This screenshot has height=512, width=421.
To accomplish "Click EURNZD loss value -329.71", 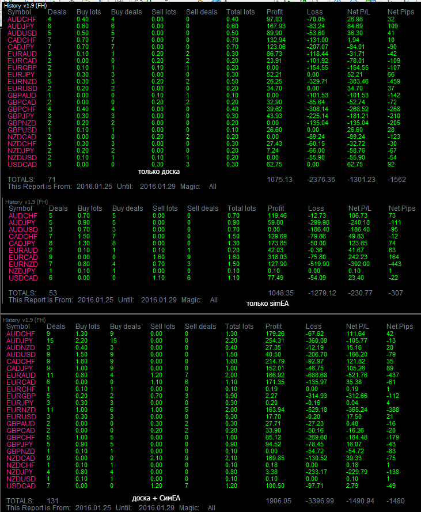I will [x=317, y=81].
